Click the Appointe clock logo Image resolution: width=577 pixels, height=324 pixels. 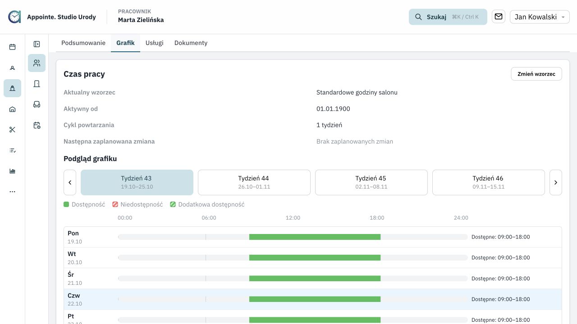pos(14,17)
